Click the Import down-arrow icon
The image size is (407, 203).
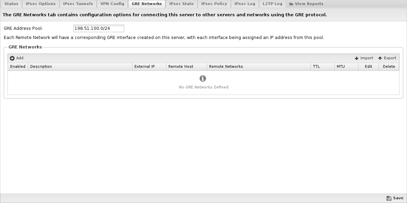pyautogui.click(x=357, y=58)
